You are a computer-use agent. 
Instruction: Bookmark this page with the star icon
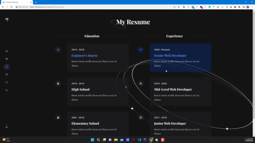coord(179,7)
